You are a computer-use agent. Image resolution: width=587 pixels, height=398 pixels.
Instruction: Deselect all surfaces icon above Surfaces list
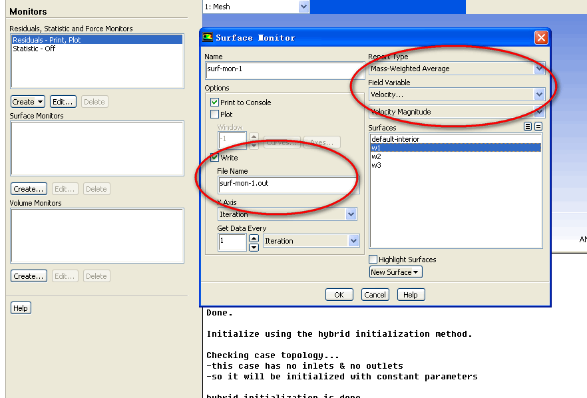point(538,126)
